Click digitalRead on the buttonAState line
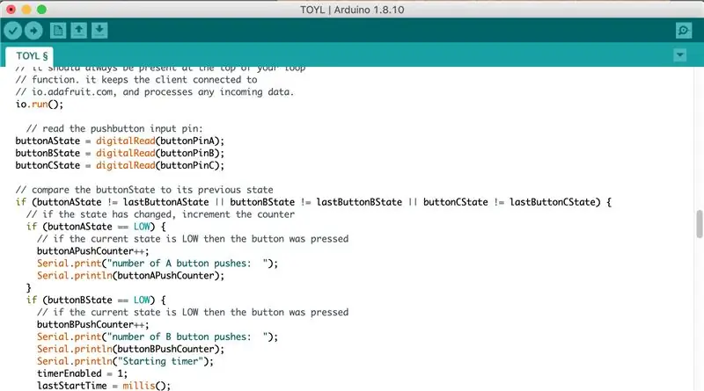This screenshot has width=704, height=391. point(125,141)
